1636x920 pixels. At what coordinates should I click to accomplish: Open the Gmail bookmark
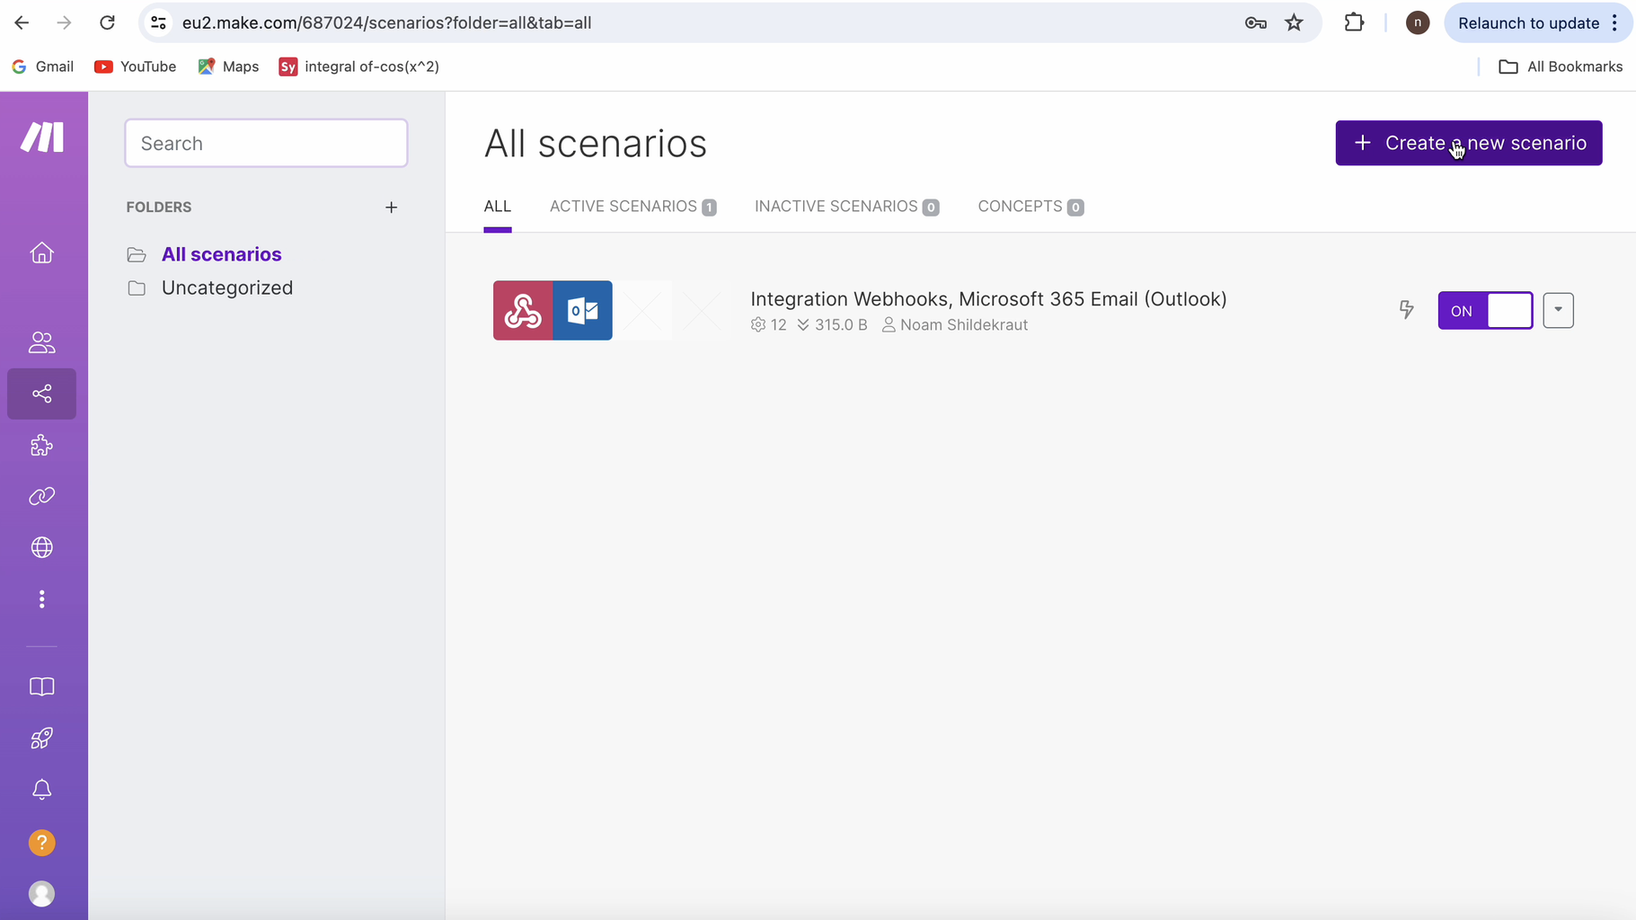point(43,66)
